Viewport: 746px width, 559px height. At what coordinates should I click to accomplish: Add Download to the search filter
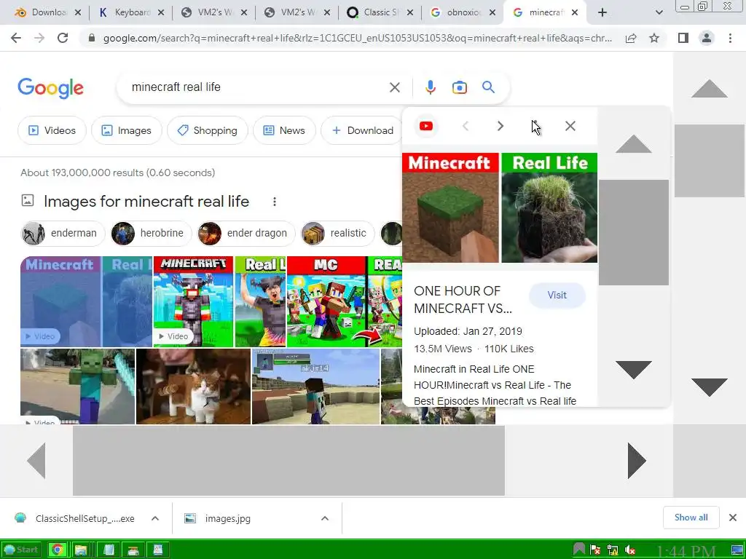(x=362, y=130)
